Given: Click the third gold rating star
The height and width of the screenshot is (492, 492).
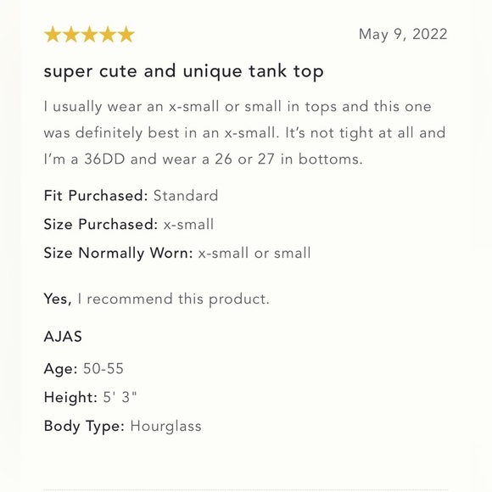Looking at the screenshot, I should tap(90, 34).
